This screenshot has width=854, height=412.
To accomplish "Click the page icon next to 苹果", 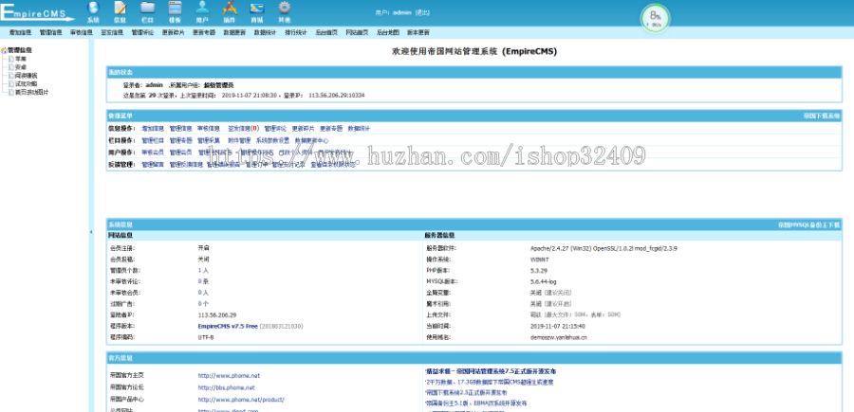I will coord(10,58).
